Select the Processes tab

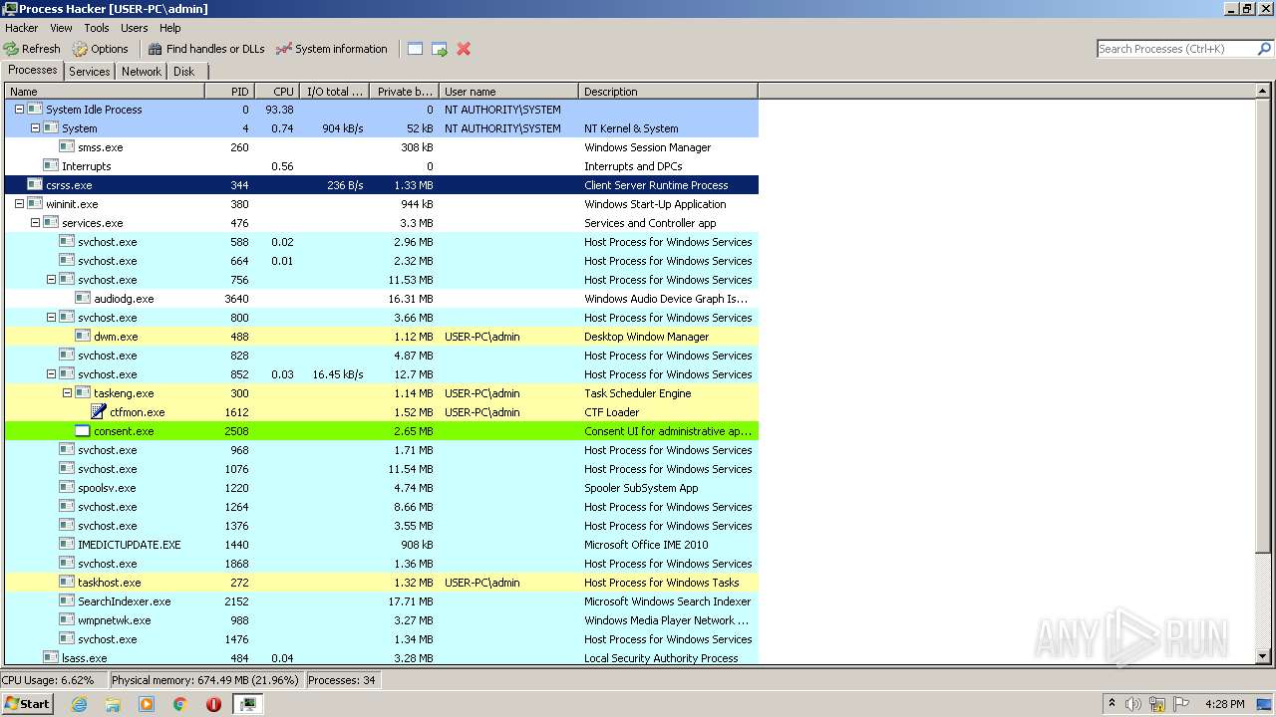pyautogui.click(x=33, y=70)
